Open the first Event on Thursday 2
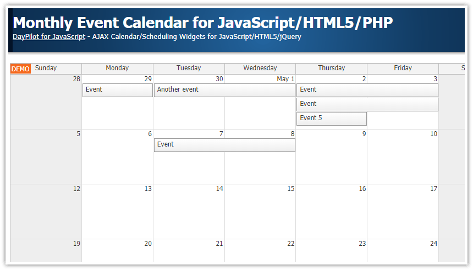The height and width of the screenshot is (270, 473). 367,90
